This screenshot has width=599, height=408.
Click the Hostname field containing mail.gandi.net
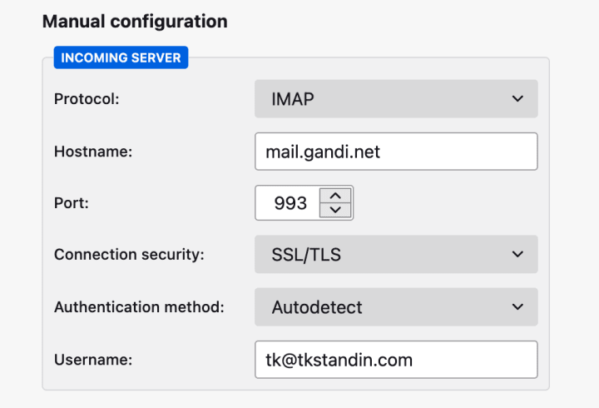click(396, 152)
